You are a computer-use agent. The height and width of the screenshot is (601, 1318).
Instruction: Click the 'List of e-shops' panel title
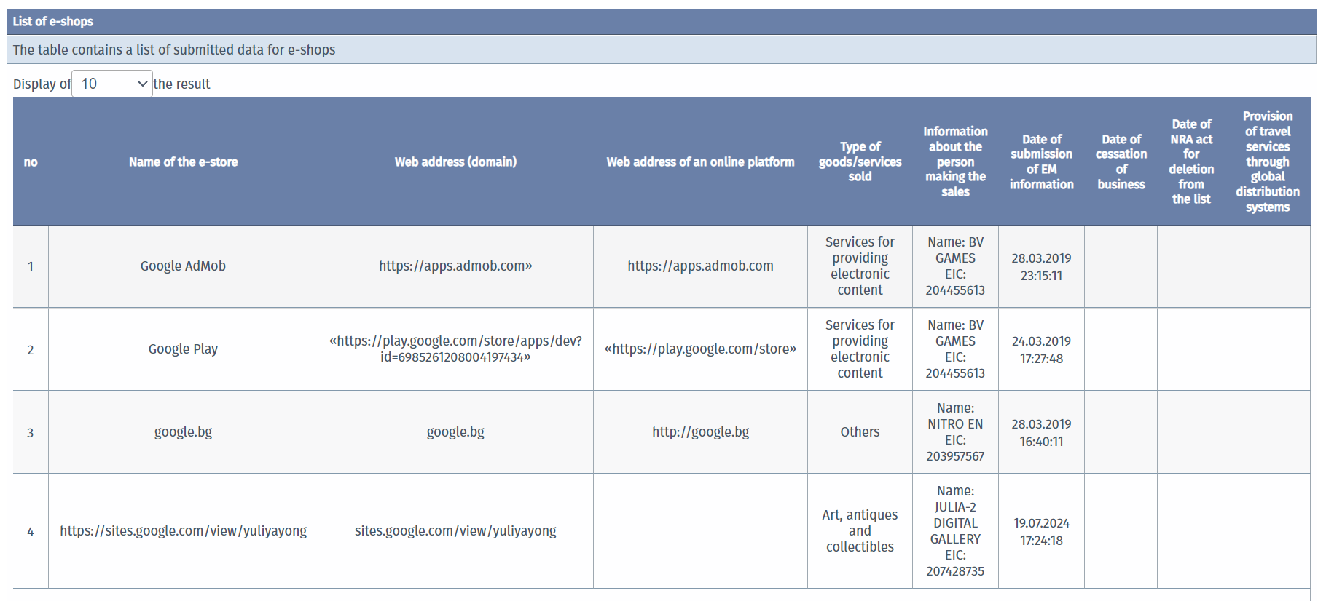point(53,22)
